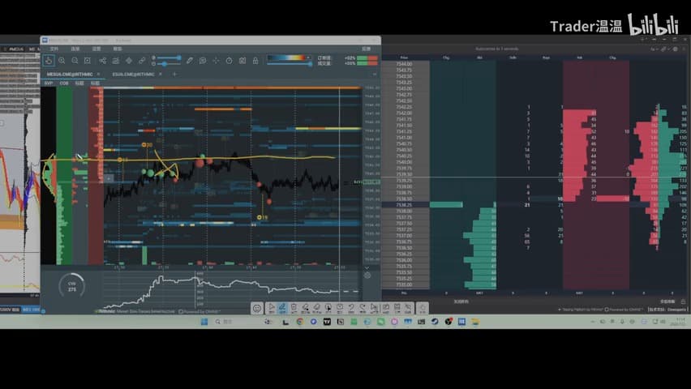Select the COB column label

click(64, 83)
